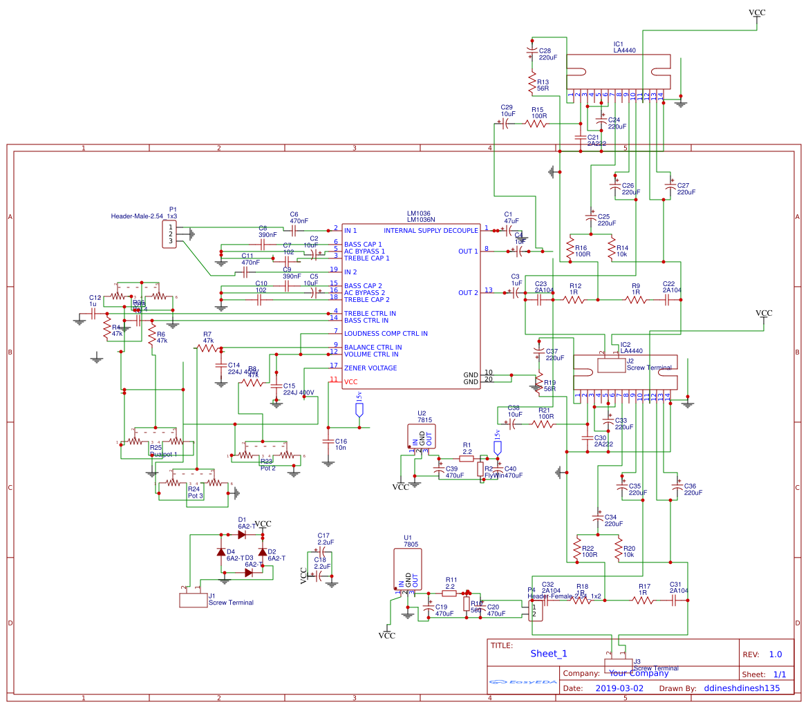Viewport: 808px width, 709px height.
Task: Click the EasyEDA logo in title block
Action: coord(523,681)
